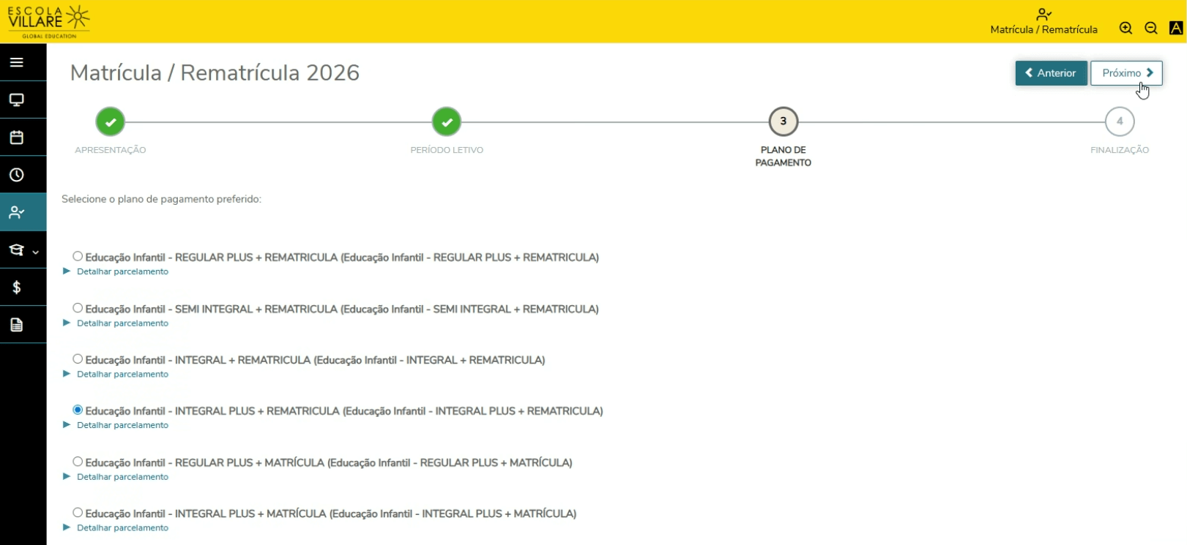Click the document icon in sidebar
The width and height of the screenshot is (1187, 545).
pyautogui.click(x=17, y=325)
